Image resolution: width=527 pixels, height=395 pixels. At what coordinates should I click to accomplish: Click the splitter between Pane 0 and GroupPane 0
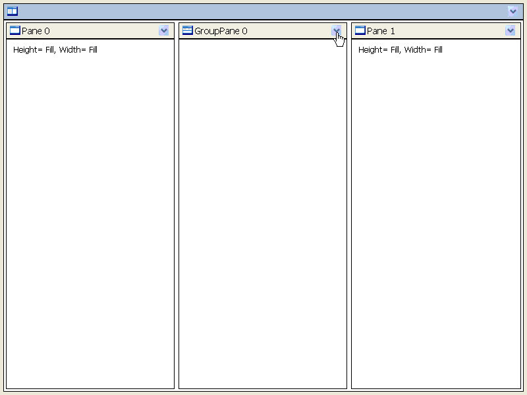[177, 211]
